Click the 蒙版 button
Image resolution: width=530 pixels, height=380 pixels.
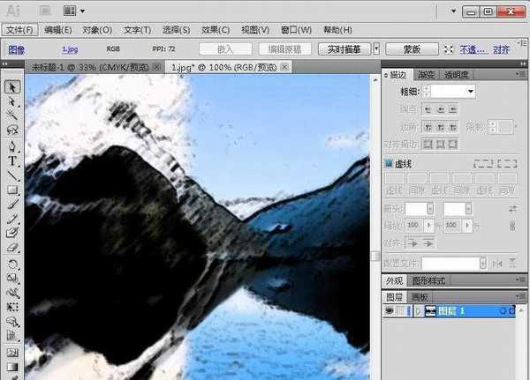(x=411, y=48)
